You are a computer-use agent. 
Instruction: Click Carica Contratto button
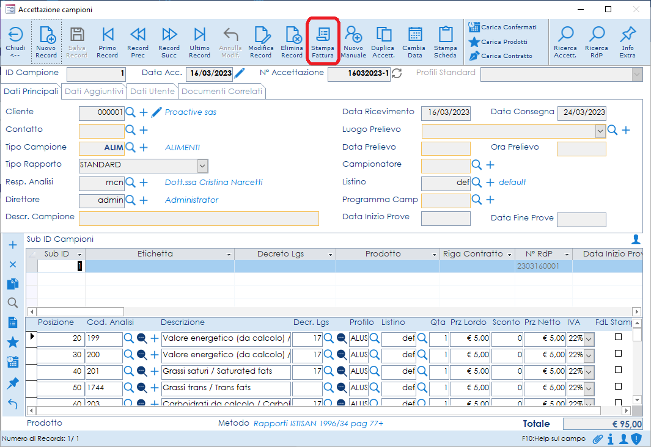(500, 56)
